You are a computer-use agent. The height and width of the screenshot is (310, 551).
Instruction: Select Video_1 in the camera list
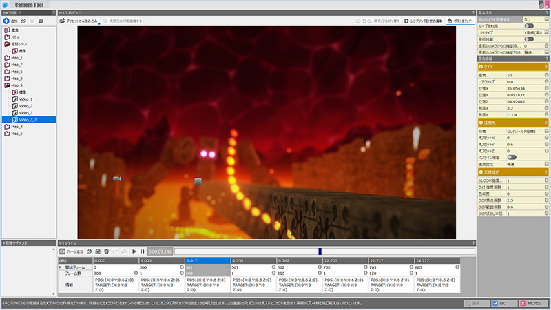(x=26, y=99)
